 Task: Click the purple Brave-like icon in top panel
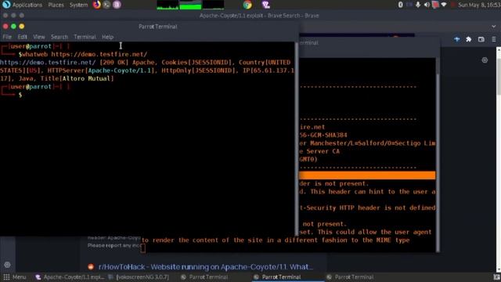[x=266, y=5]
